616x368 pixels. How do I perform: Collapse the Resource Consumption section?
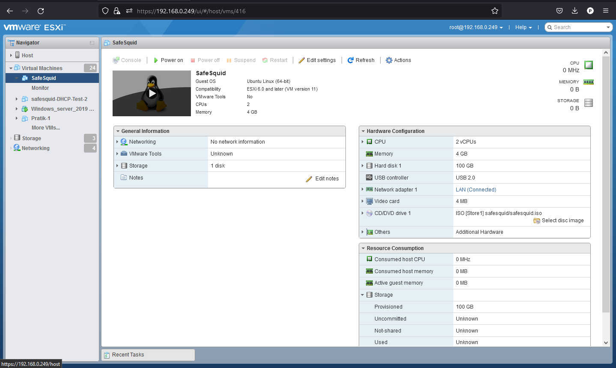point(363,248)
